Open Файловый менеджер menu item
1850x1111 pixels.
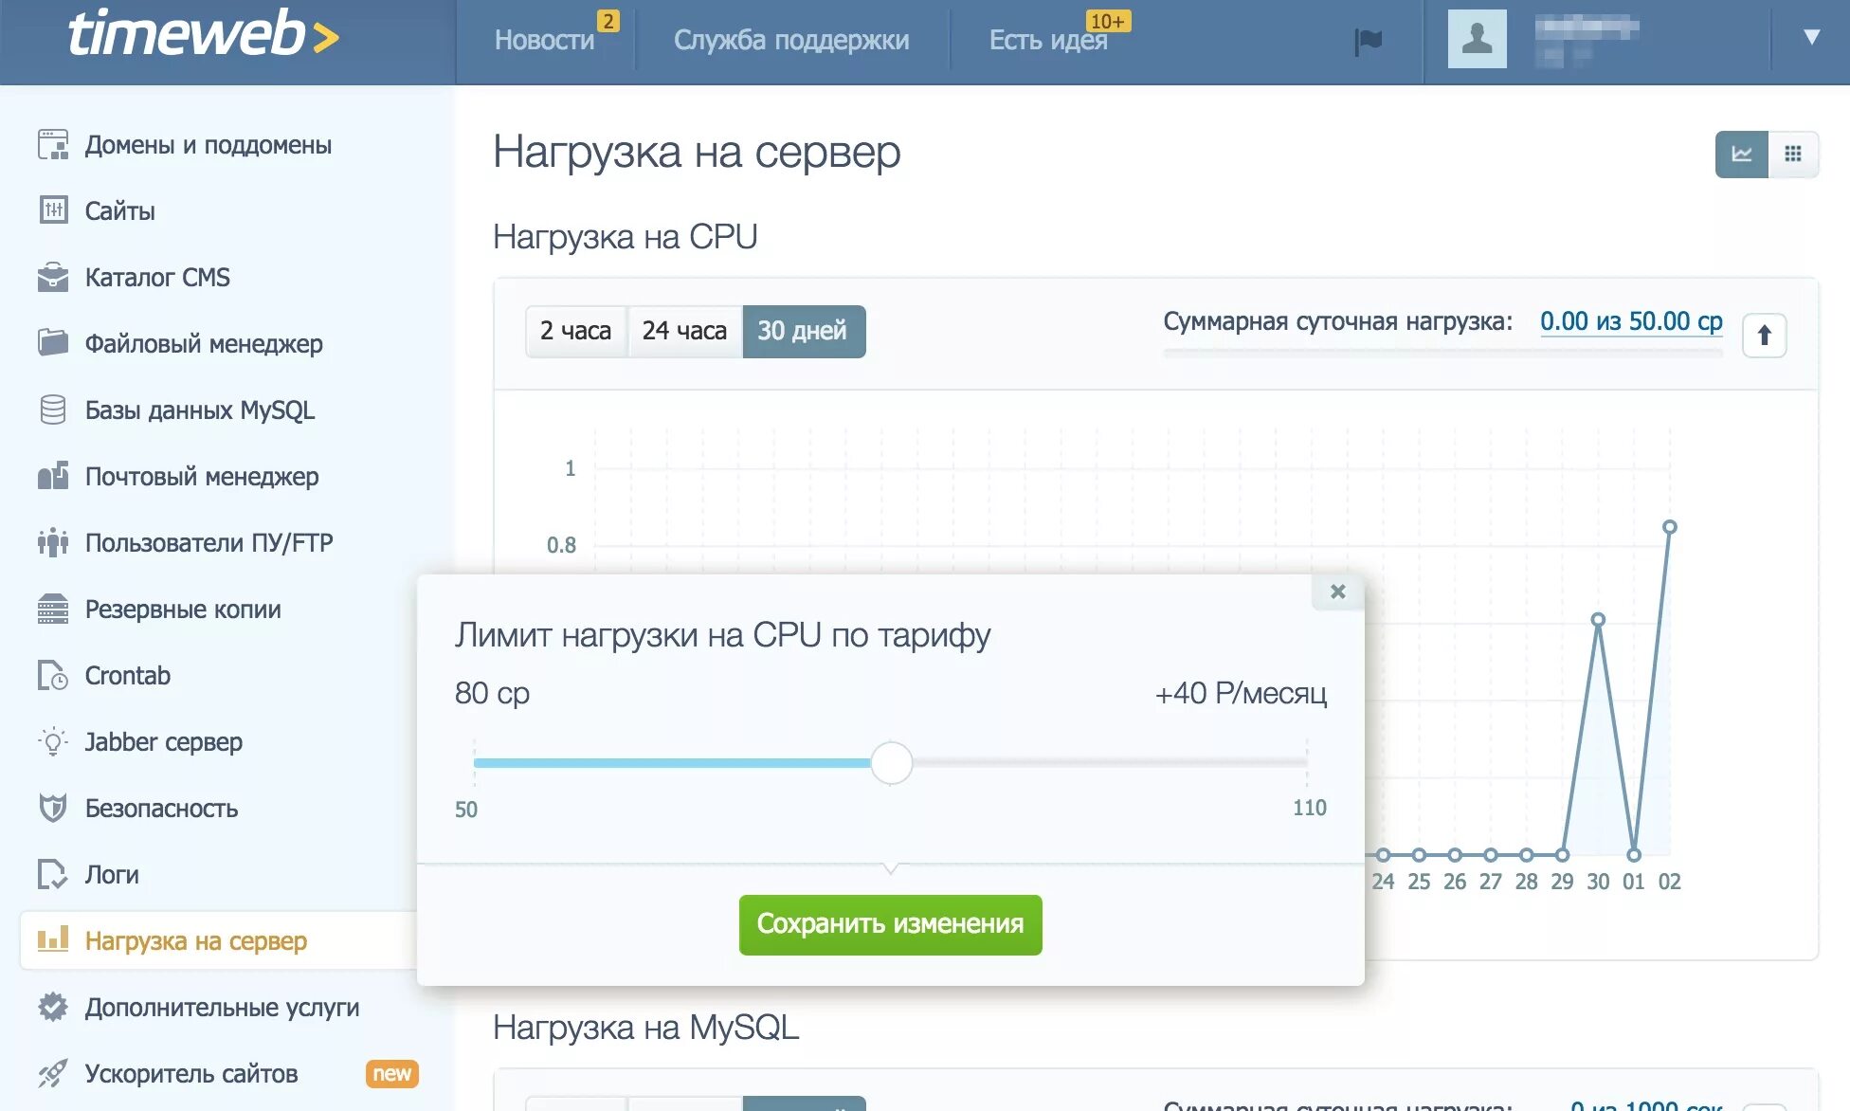204,343
